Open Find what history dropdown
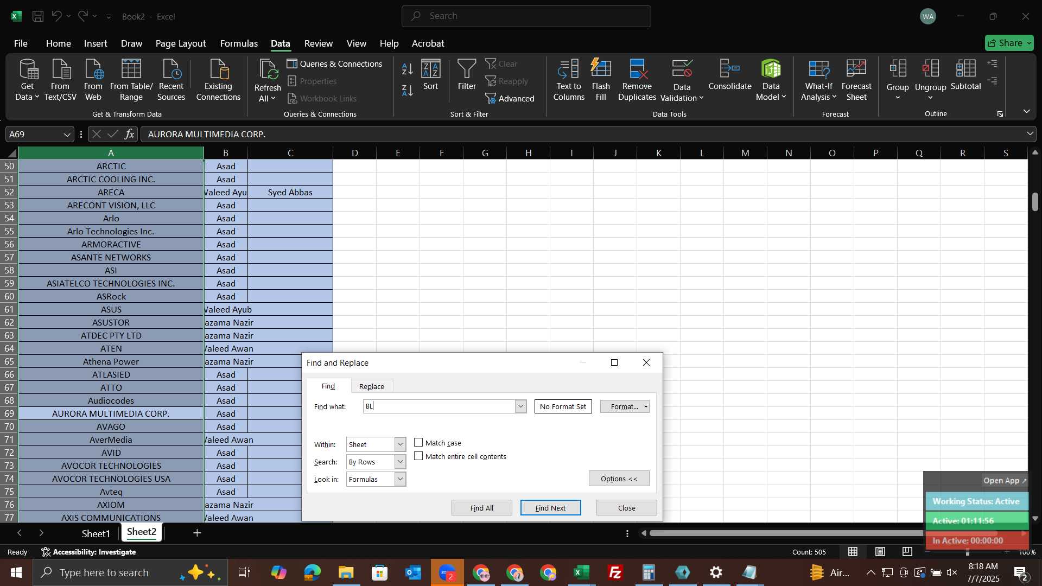This screenshot has width=1042, height=586. pyautogui.click(x=520, y=406)
